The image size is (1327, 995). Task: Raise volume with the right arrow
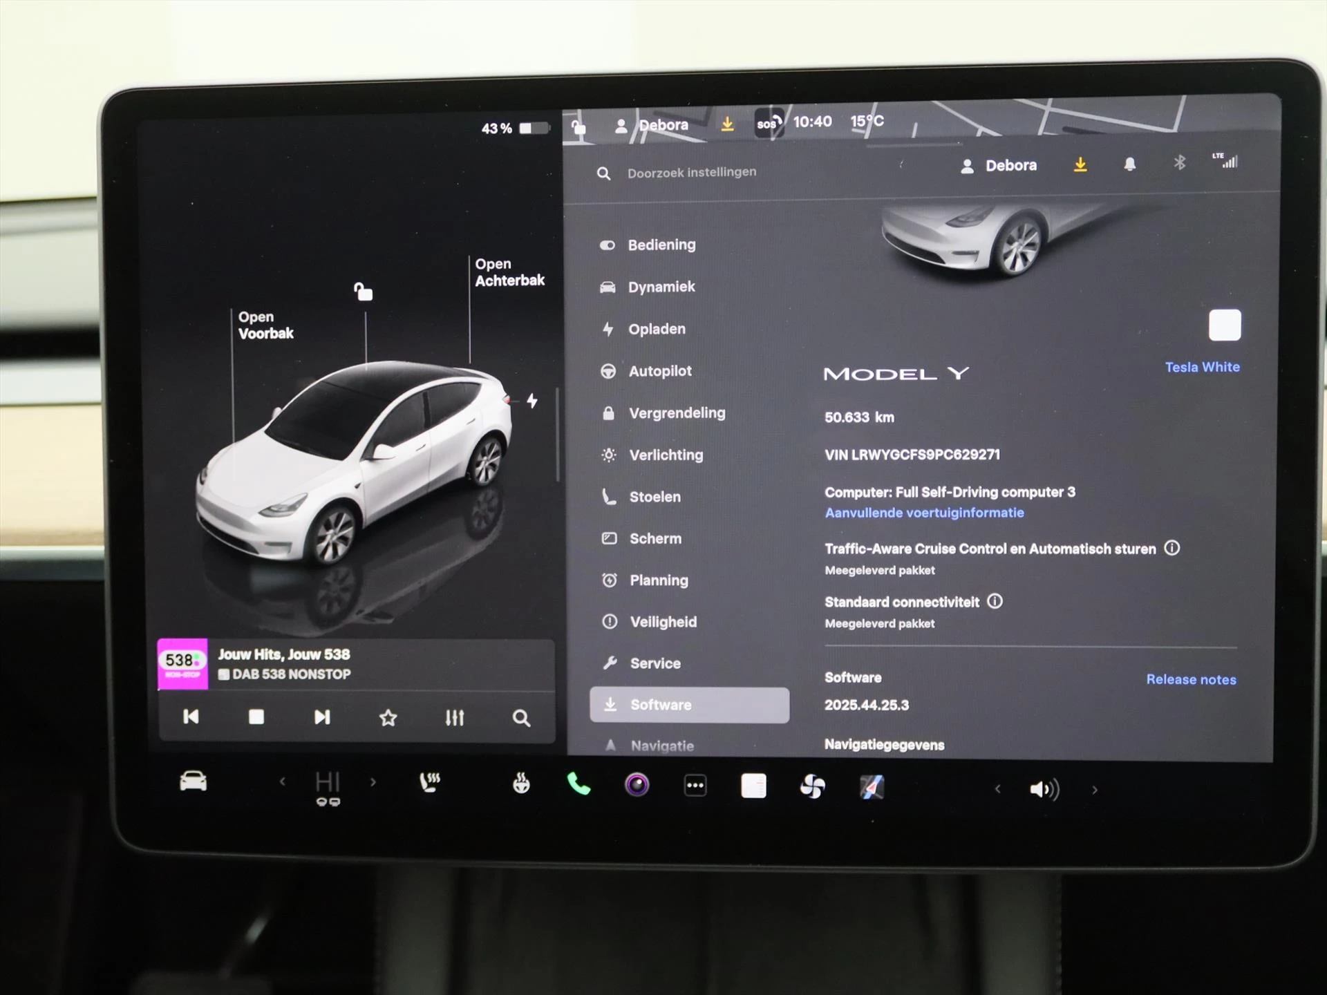pos(1095,790)
